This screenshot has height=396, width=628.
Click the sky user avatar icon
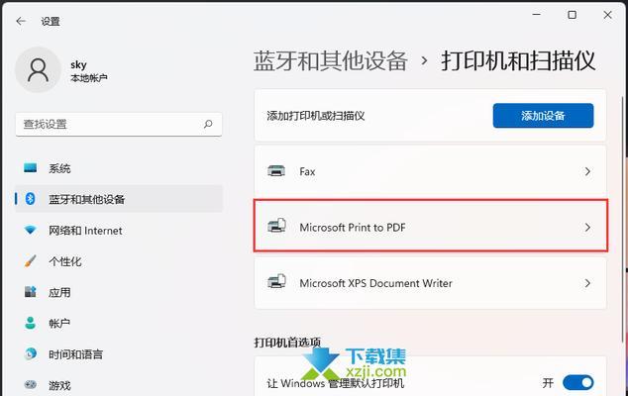pyautogui.click(x=38, y=70)
